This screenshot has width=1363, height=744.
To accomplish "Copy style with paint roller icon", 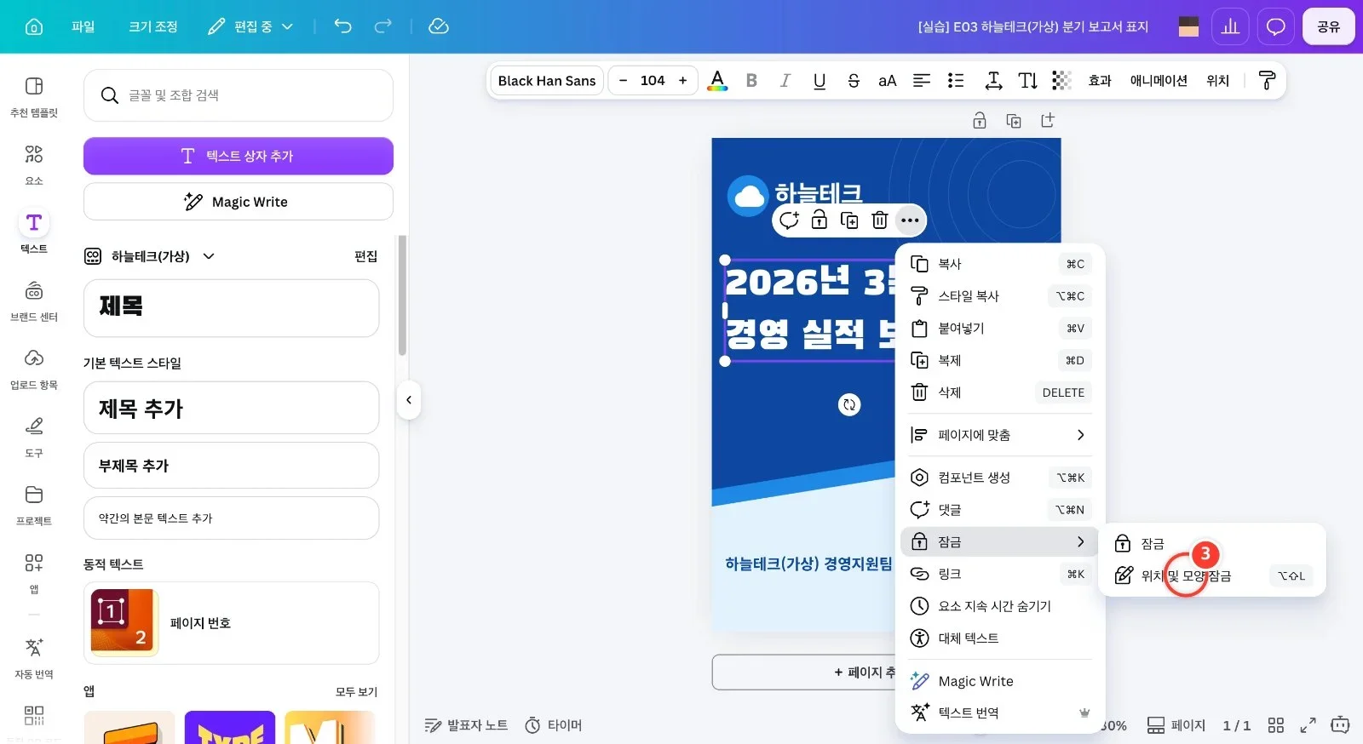I will [x=1267, y=81].
